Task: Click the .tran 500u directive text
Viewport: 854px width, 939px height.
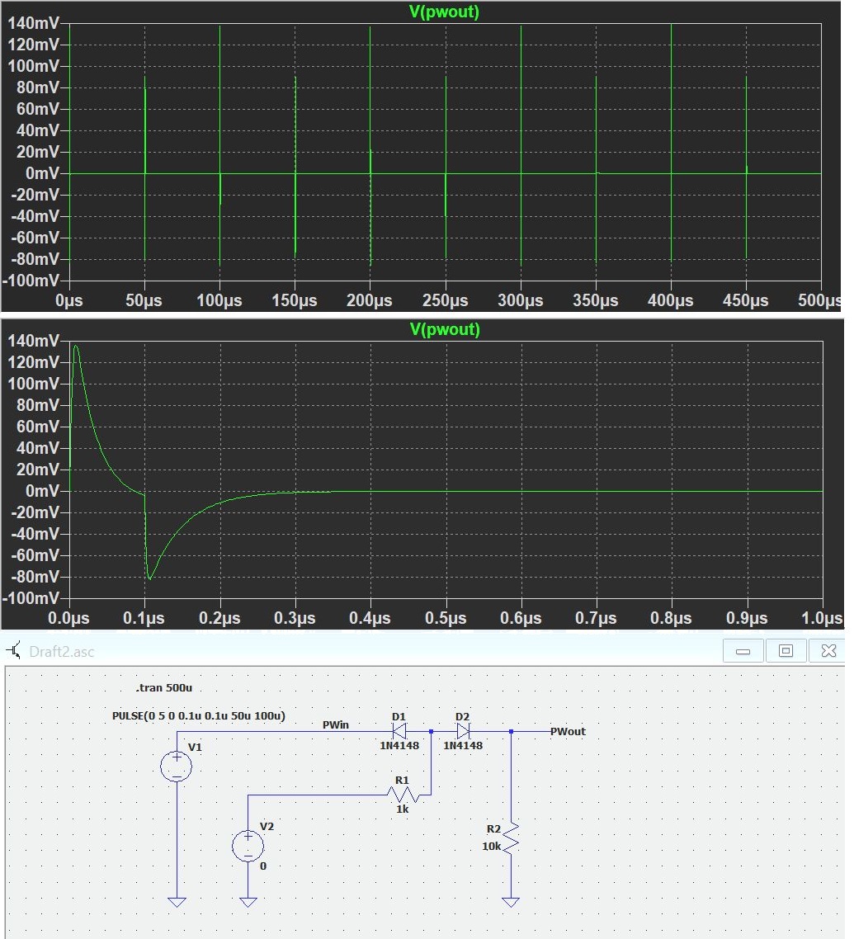Action: pos(164,687)
